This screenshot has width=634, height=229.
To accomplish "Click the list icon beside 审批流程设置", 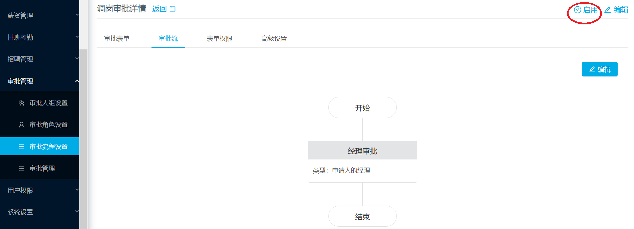I will (22, 147).
